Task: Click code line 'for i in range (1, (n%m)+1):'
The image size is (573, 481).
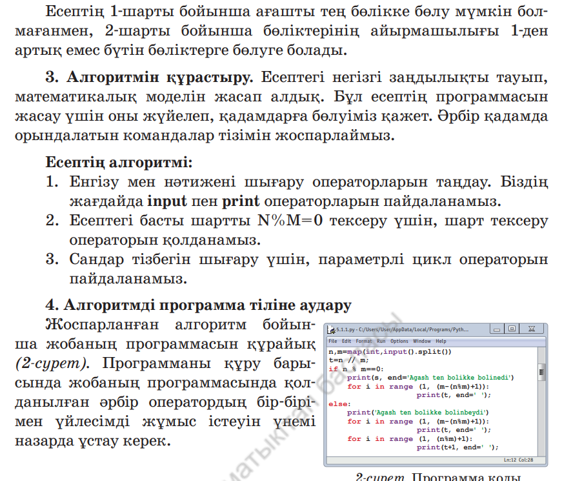Action: point(410,439)
